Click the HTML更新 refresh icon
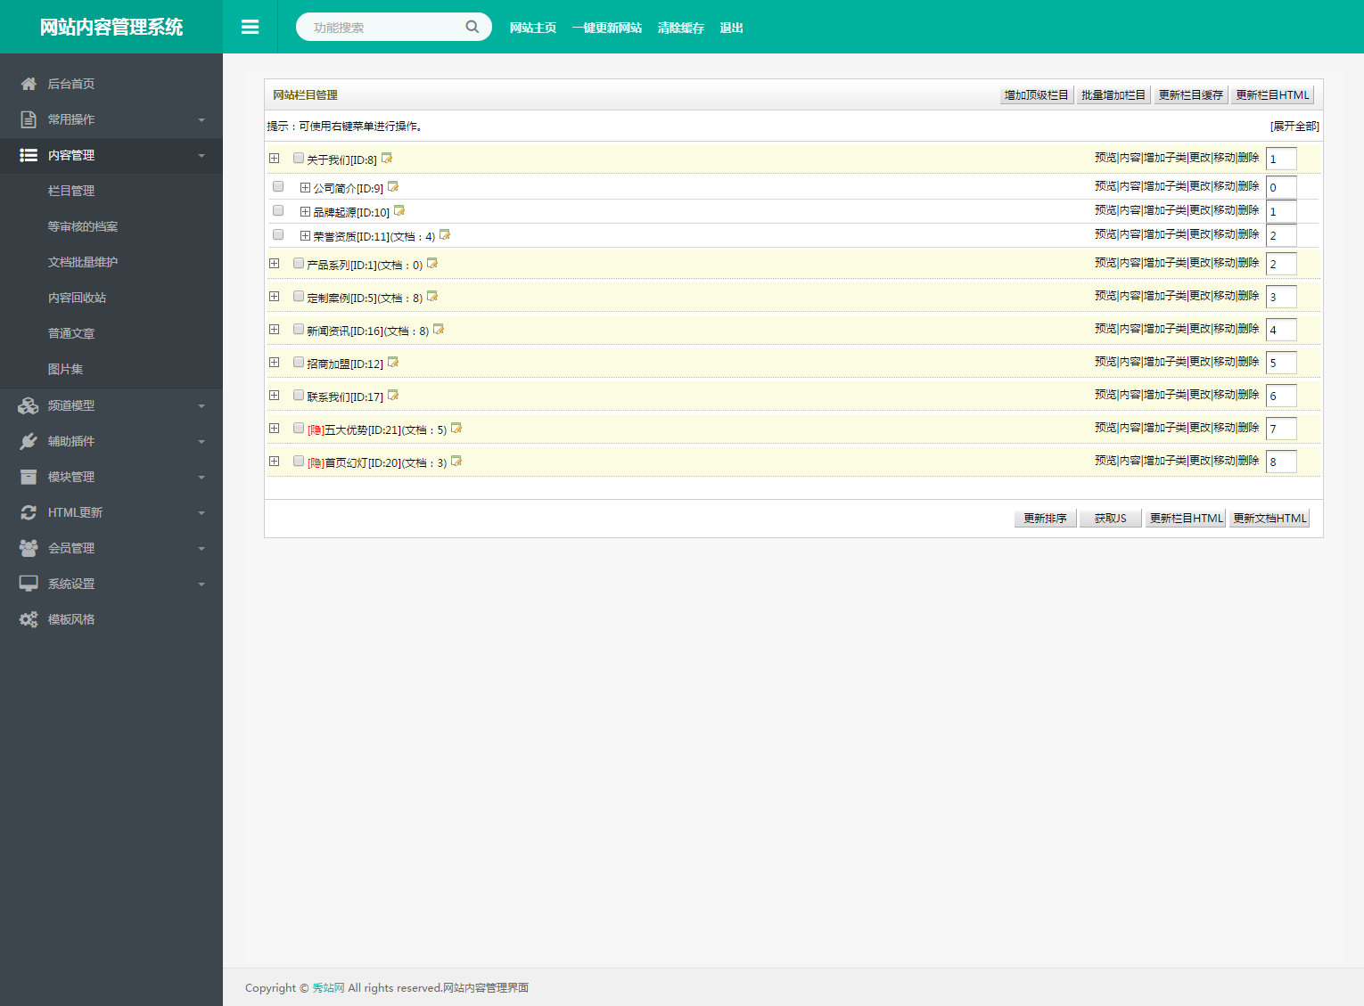1364x1006 pixels. pyautogui.click(x=29, y=512)
